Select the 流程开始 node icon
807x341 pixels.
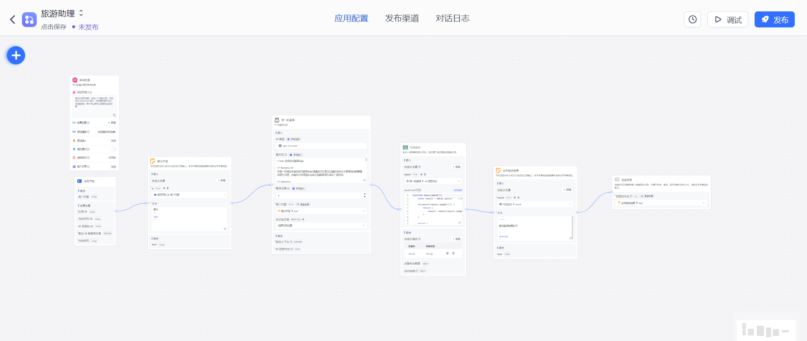click(79, 181)
